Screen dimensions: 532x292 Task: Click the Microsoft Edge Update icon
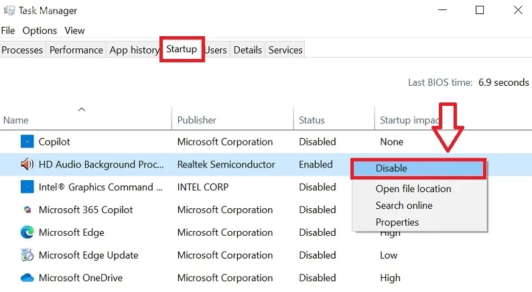coord(27,255)
